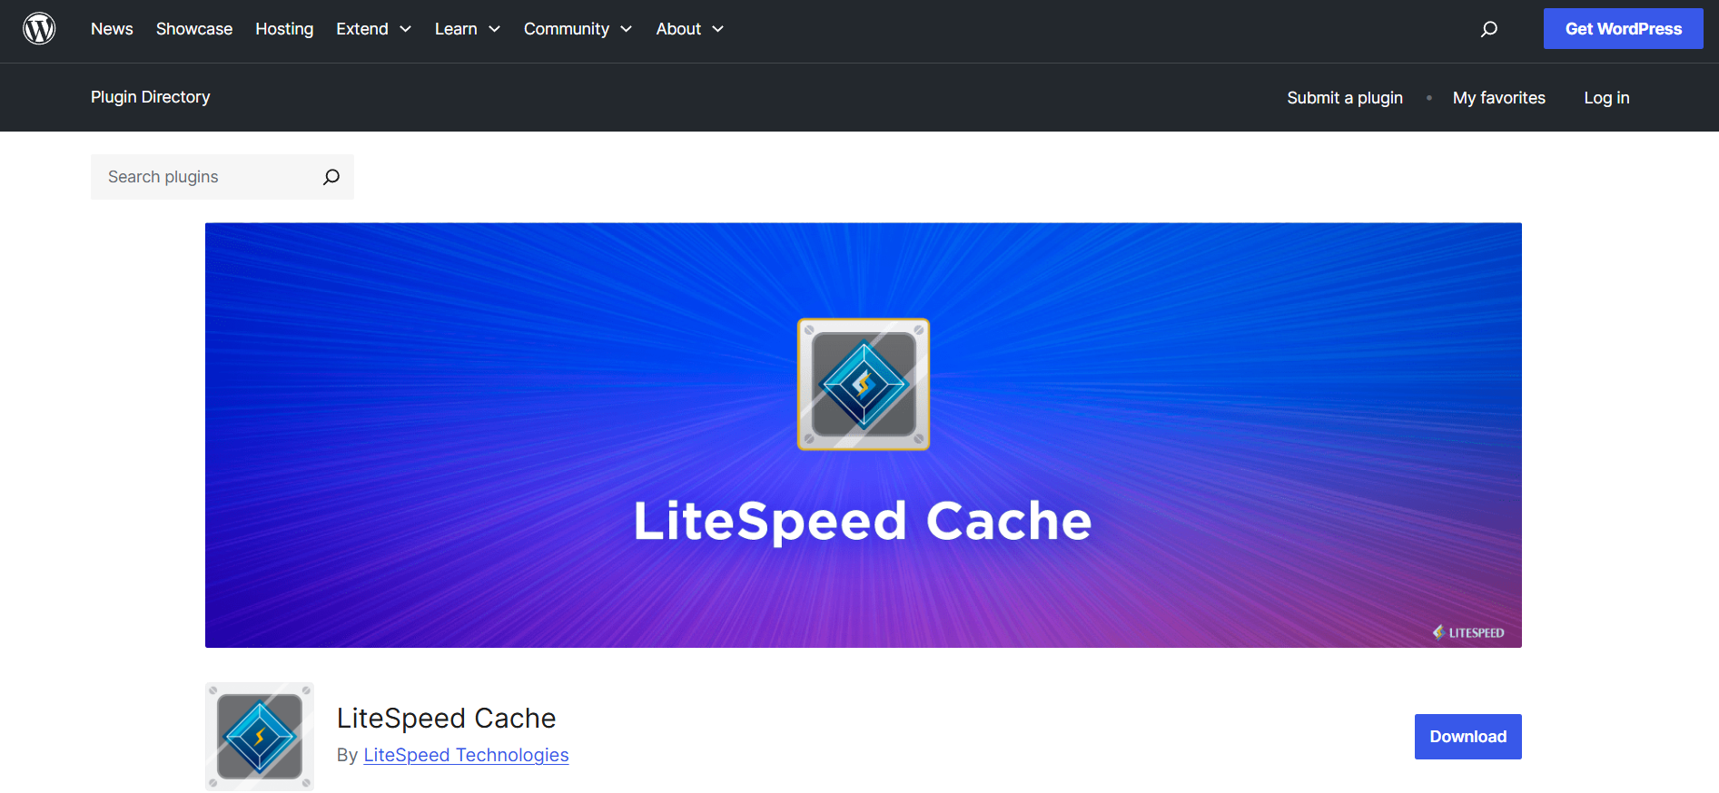Click the Log in link
Image resolution: width=1719 pixels, height=793 pixels.
(1606, 98)
